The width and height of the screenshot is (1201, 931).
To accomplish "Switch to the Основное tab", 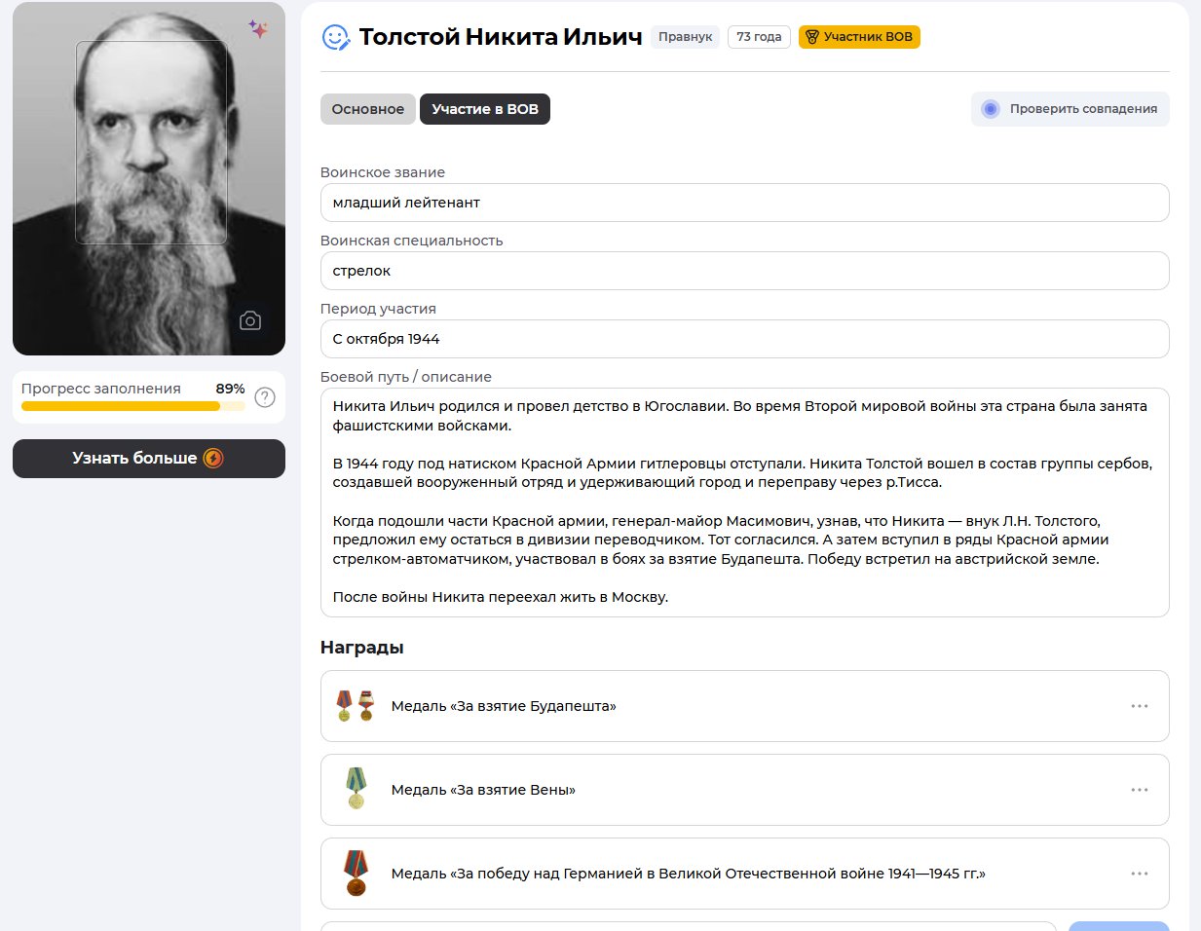I will coord(368,109).
